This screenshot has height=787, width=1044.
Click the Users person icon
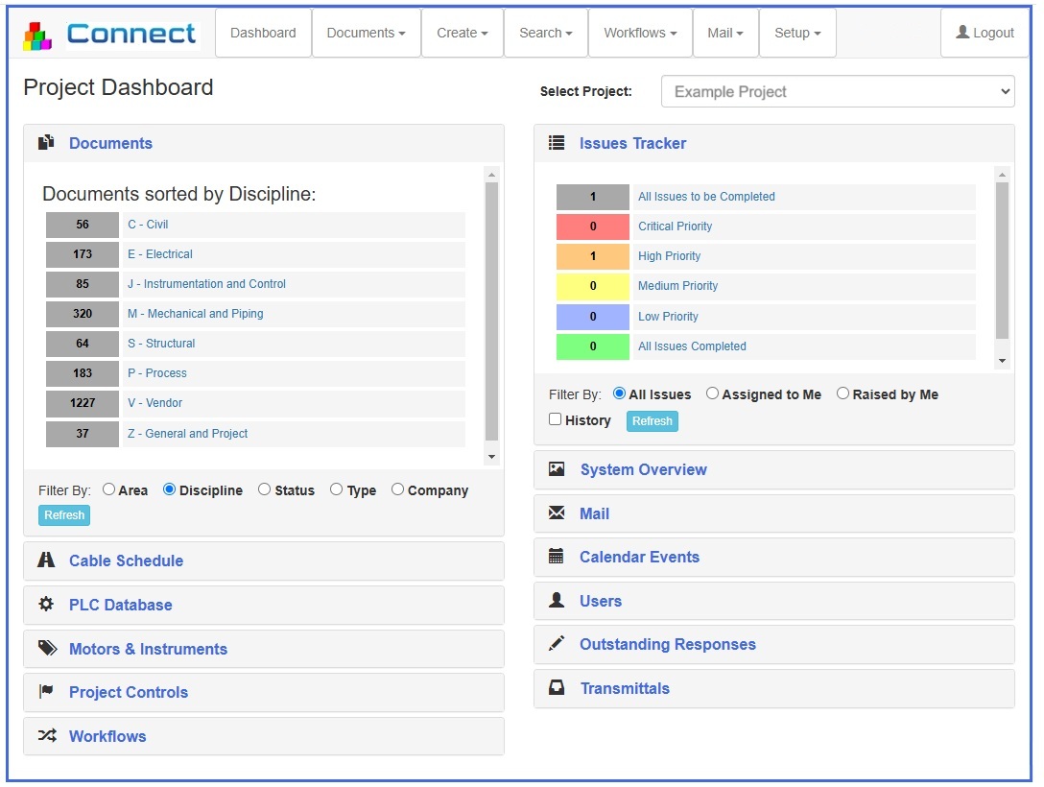click(x=557, y=600)
